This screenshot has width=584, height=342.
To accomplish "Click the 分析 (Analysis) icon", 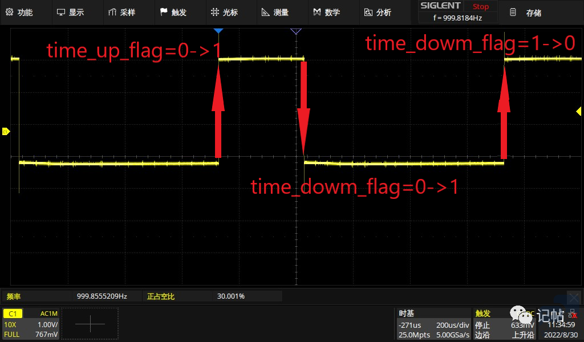I will [368, 12].
